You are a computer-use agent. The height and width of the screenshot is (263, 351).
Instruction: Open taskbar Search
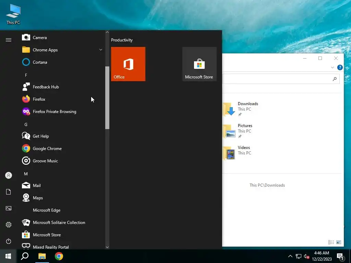25,256
